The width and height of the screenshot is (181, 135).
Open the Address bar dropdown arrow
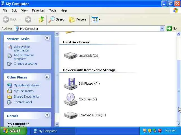click(162, 28)
